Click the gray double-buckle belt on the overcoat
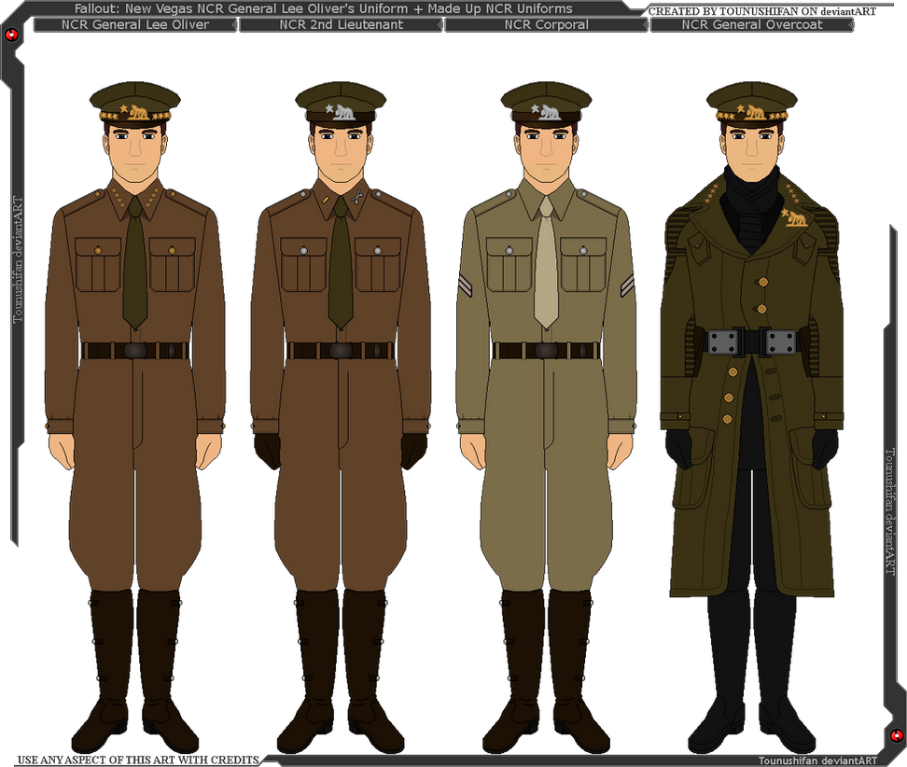The image size is (907, 767). pyautogui.click(x=752, y=342)
